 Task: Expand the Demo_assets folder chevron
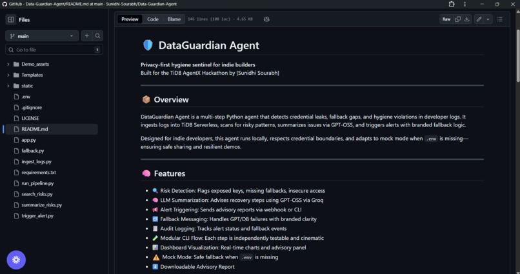[8, 64]
